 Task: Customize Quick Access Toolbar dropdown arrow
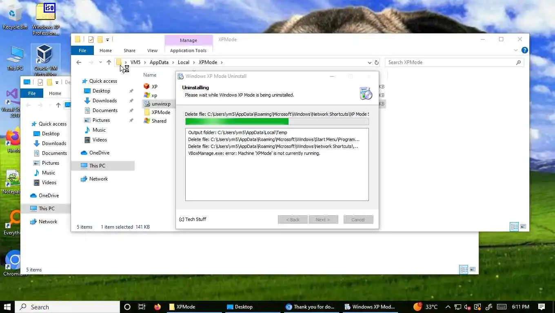(x=107, y=40)
